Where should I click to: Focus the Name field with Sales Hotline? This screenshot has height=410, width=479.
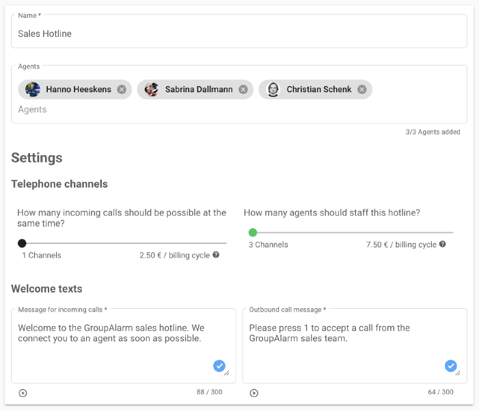pos(239,33)
